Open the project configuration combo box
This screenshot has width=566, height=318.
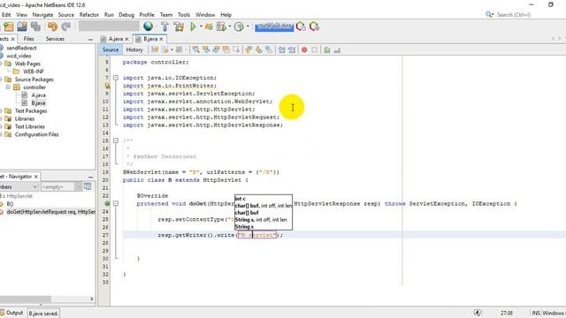coord(109,26)
